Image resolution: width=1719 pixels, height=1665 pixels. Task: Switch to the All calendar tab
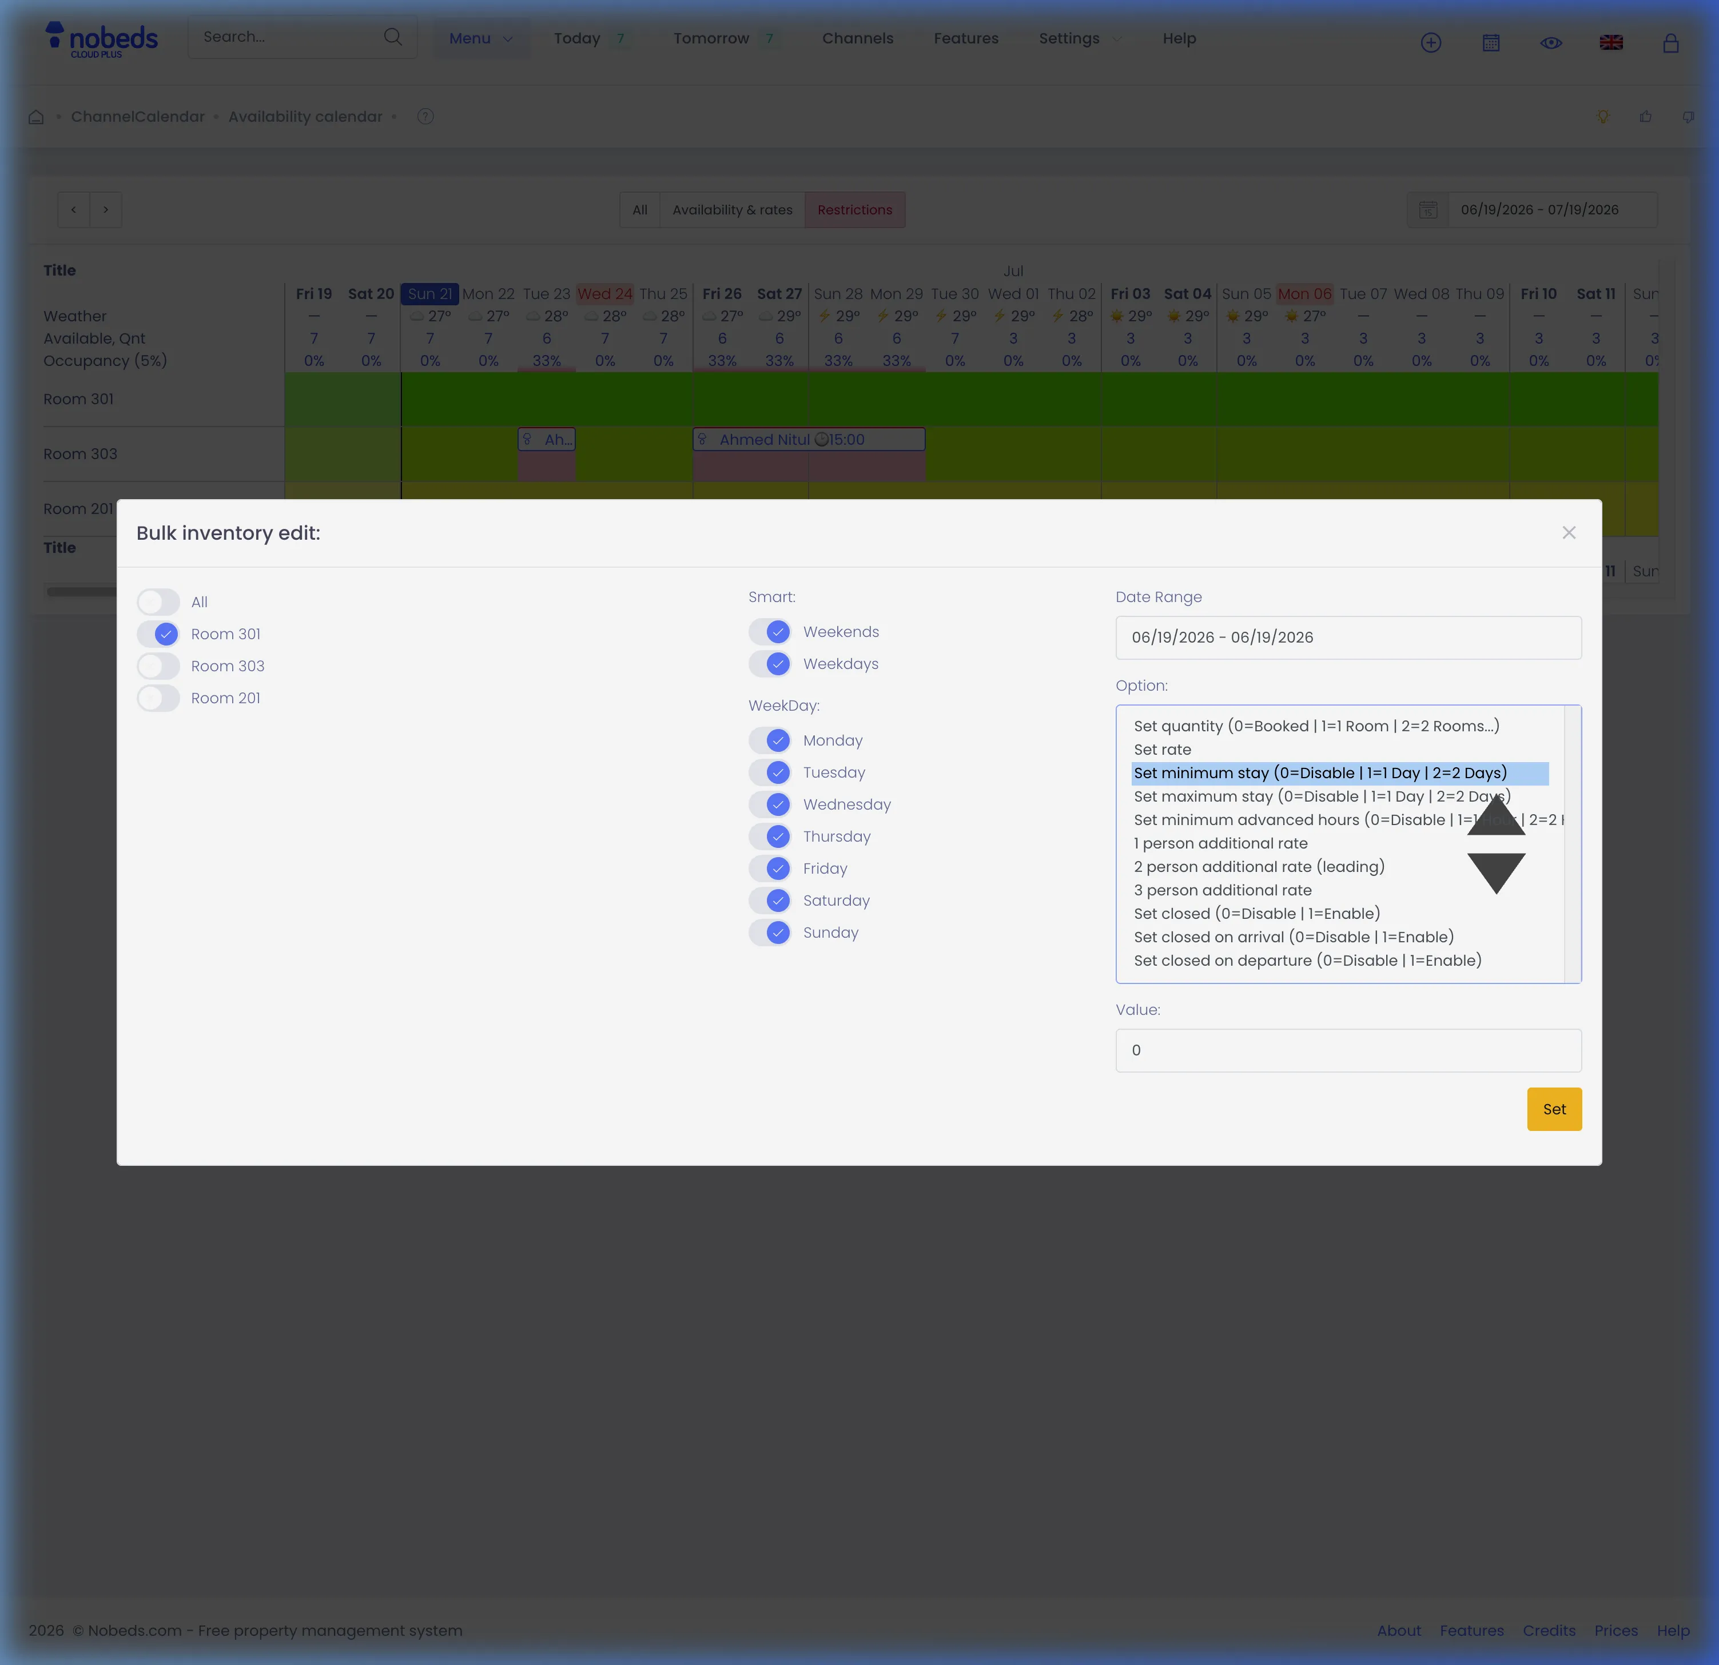tap(640, 209)
